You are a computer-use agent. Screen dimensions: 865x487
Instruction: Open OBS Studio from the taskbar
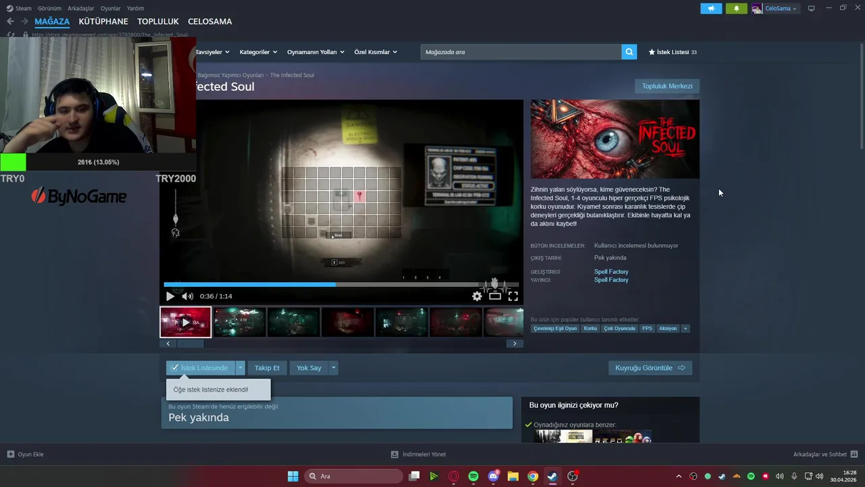(x=572, y=476)
